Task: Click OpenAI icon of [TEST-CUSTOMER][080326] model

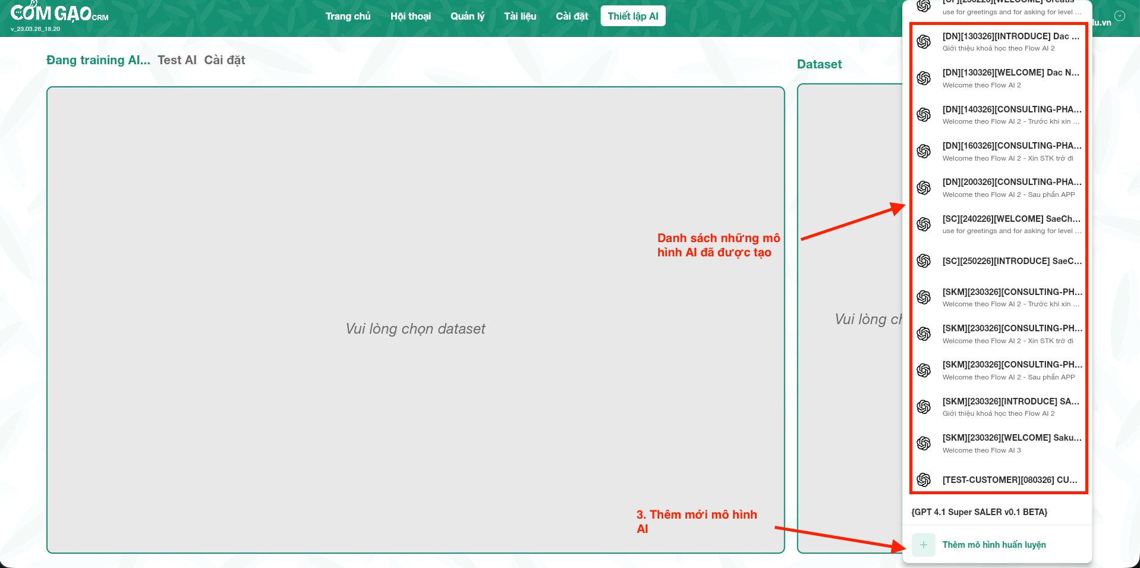Action: click(924, 480)
